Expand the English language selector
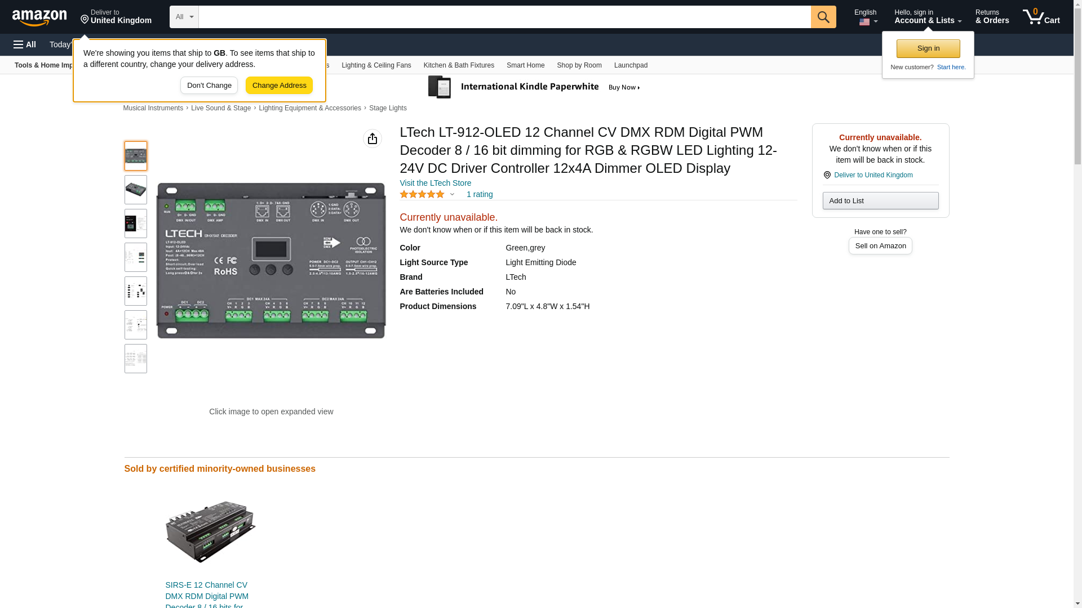This screenshot has height=608, width=1082. tap(866, 17)
